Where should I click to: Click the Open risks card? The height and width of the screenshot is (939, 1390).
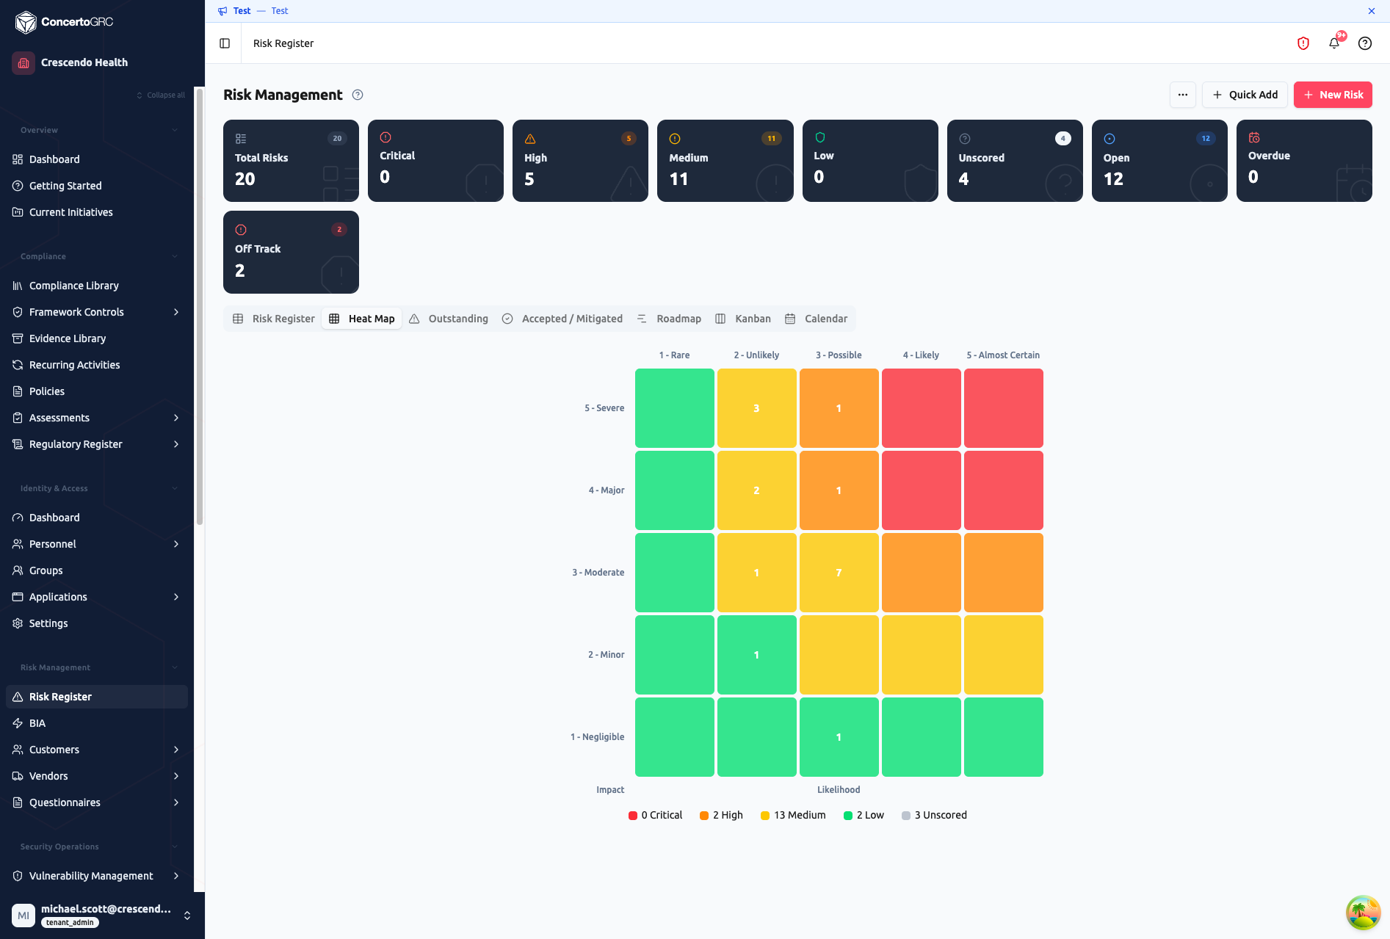(1159, 161)
